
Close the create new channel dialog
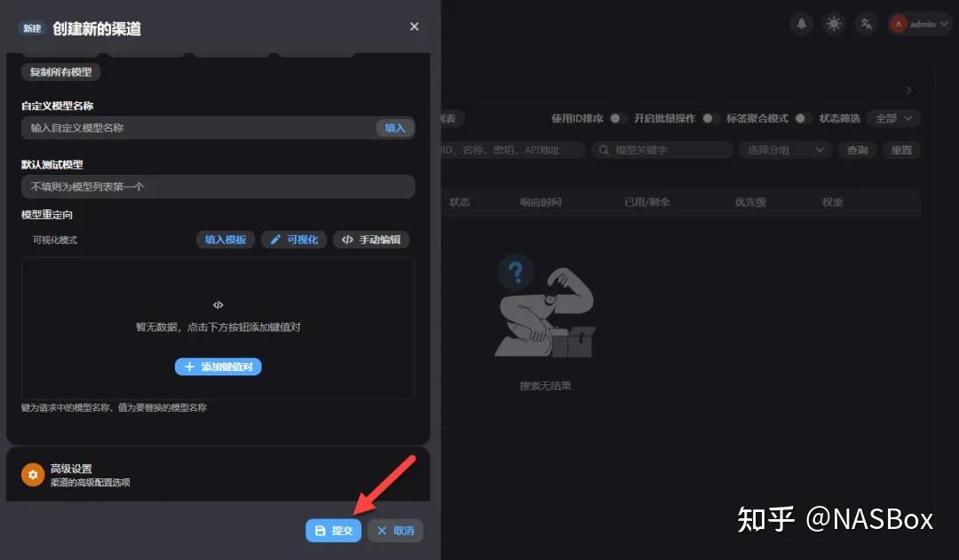point(414,27)
